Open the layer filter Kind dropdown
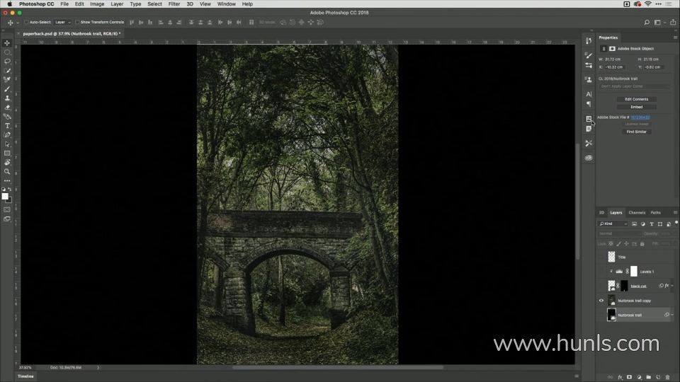Image resolution: width=680 pixels, height=382 pixels. (x=613, y=224)
